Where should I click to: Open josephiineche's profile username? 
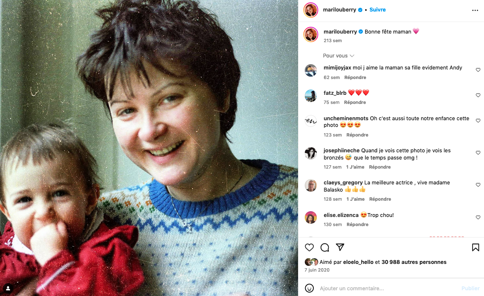coord(341,150)
